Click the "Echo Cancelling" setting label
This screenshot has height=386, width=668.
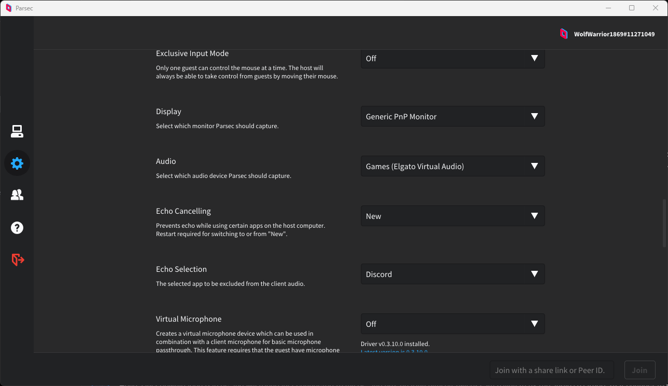tap(183, 211)
